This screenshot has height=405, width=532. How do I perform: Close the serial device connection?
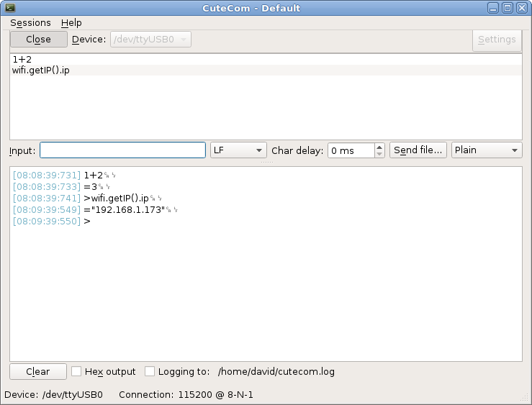[x=39, y=40]
